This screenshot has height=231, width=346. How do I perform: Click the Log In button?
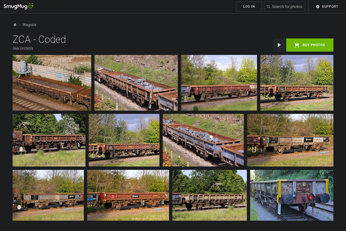pyautogui.click(x=249, y=7)
